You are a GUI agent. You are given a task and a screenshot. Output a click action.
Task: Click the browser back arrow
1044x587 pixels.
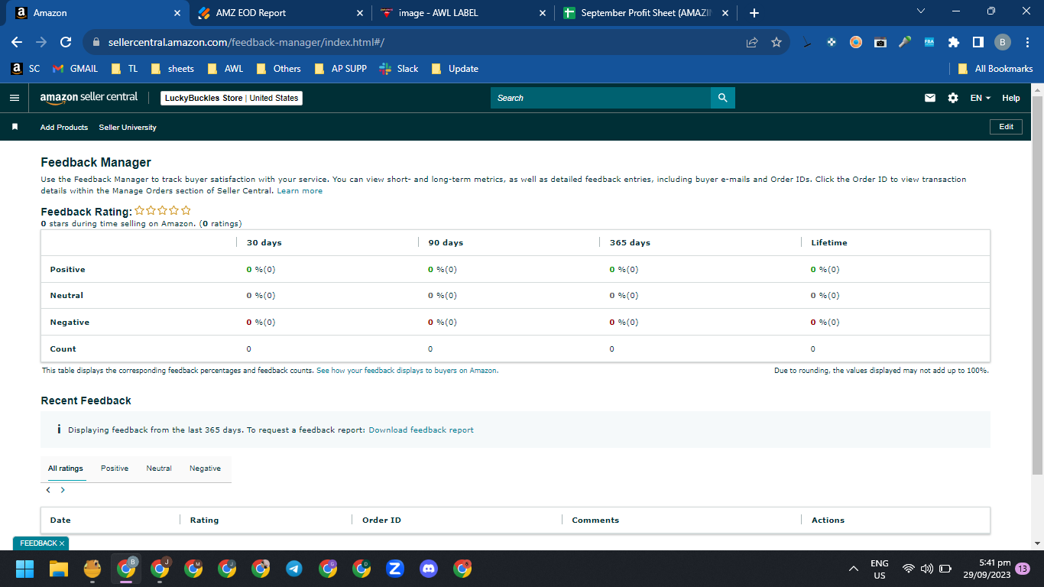coord(17,42)
